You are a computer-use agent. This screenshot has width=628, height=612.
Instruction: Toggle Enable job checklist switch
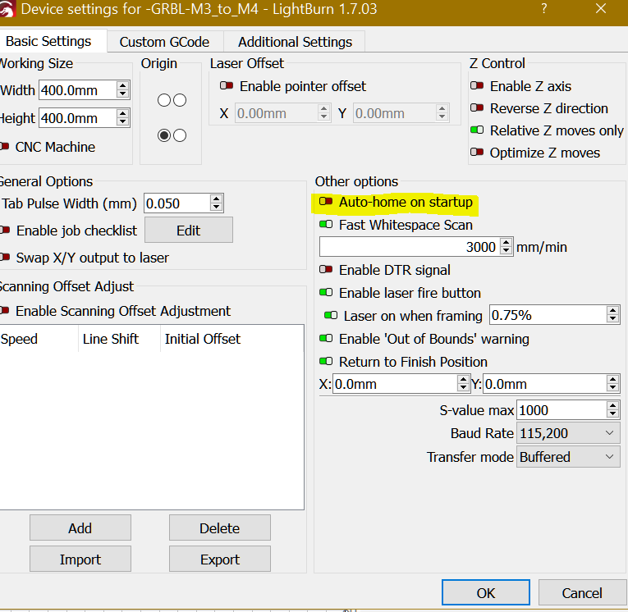[5, 231]
